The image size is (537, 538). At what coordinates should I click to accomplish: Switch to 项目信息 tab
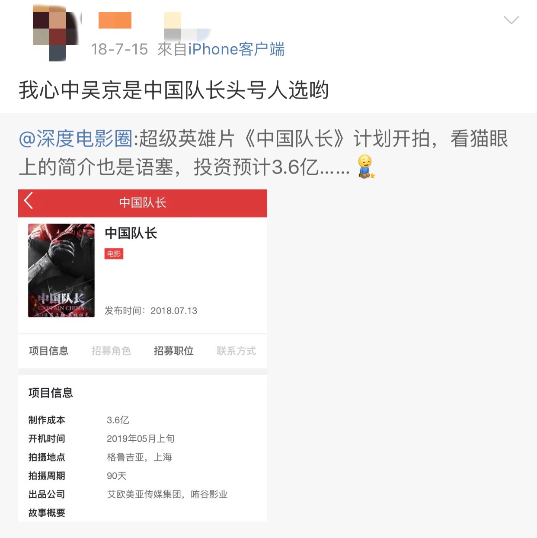point(49,351)
